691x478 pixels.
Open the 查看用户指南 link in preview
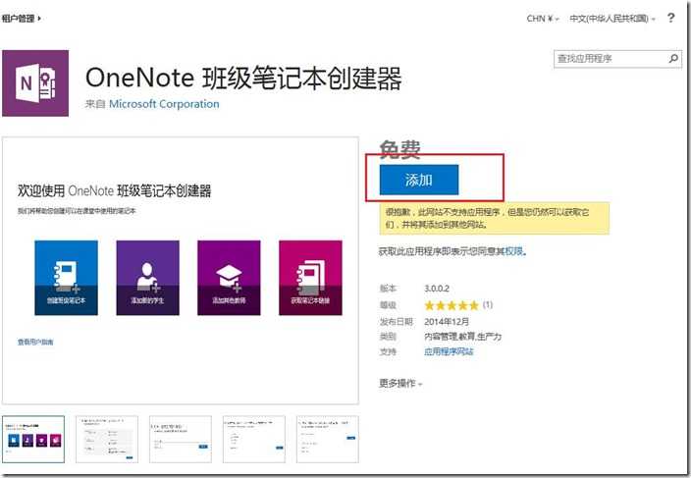(35, 342)
